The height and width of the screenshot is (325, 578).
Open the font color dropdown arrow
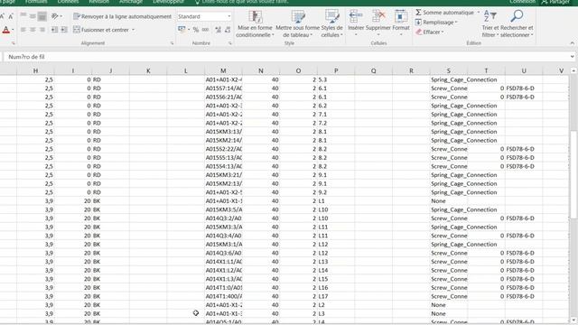[x=13, y=30]
